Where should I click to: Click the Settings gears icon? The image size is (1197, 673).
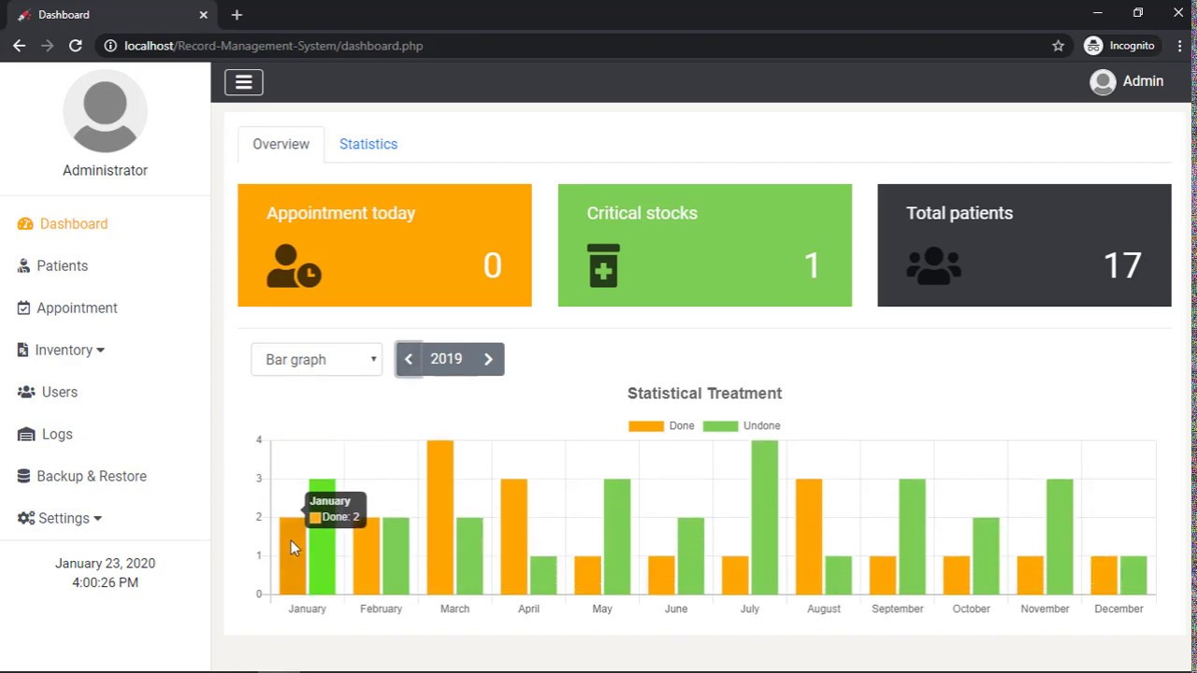pyautogui.click(x=26, y=519)
